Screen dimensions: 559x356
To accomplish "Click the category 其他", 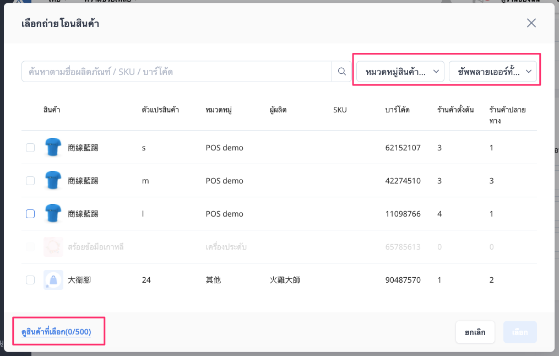I will [x=213, y=280].
